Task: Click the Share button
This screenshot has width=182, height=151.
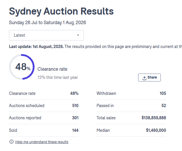Action: tap(149, 77)
